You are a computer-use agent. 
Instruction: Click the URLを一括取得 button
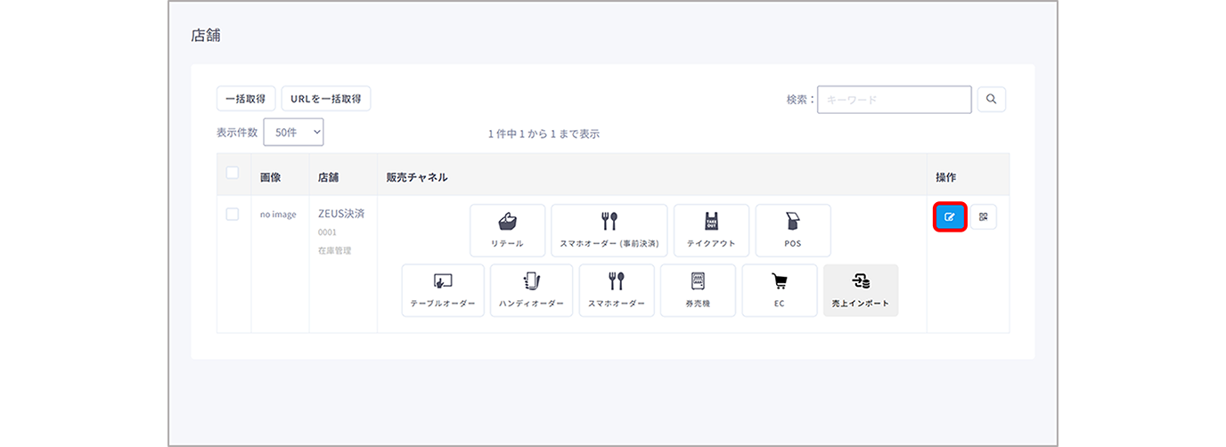tap(326, 99)
